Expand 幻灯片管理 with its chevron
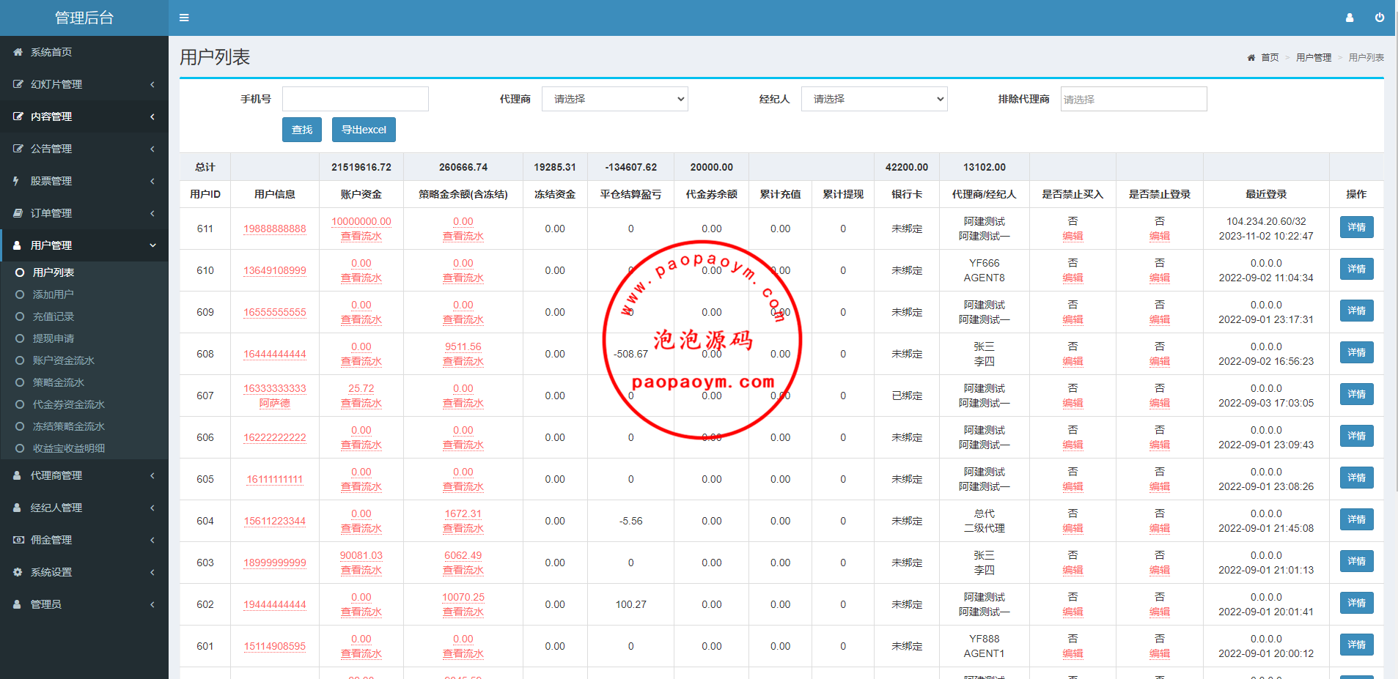 152,84
